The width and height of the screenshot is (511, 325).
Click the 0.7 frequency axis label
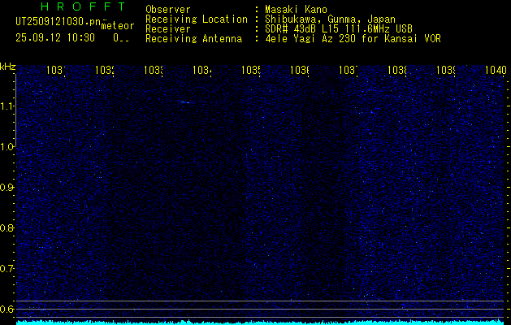[6, 269]
